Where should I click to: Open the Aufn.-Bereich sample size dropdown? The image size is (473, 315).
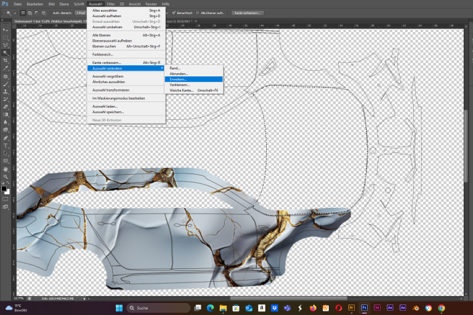click(80, 13)
